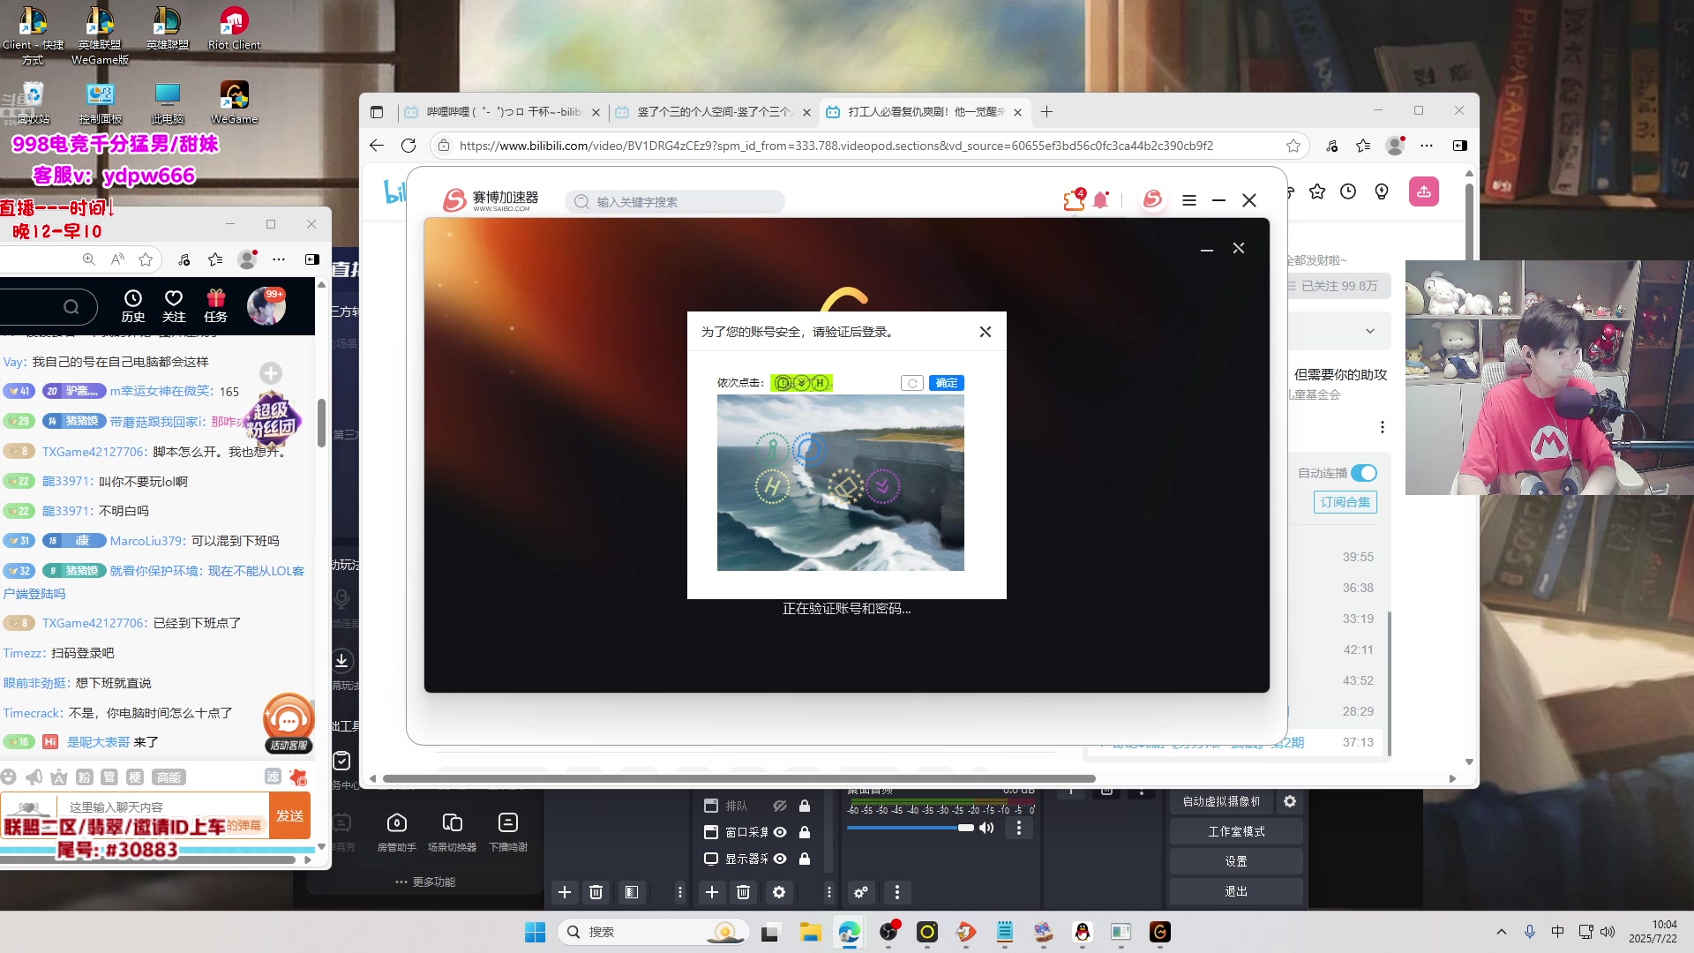
Task: Open 赛博加速器 bell notifications
Action: pos(1101,200)
